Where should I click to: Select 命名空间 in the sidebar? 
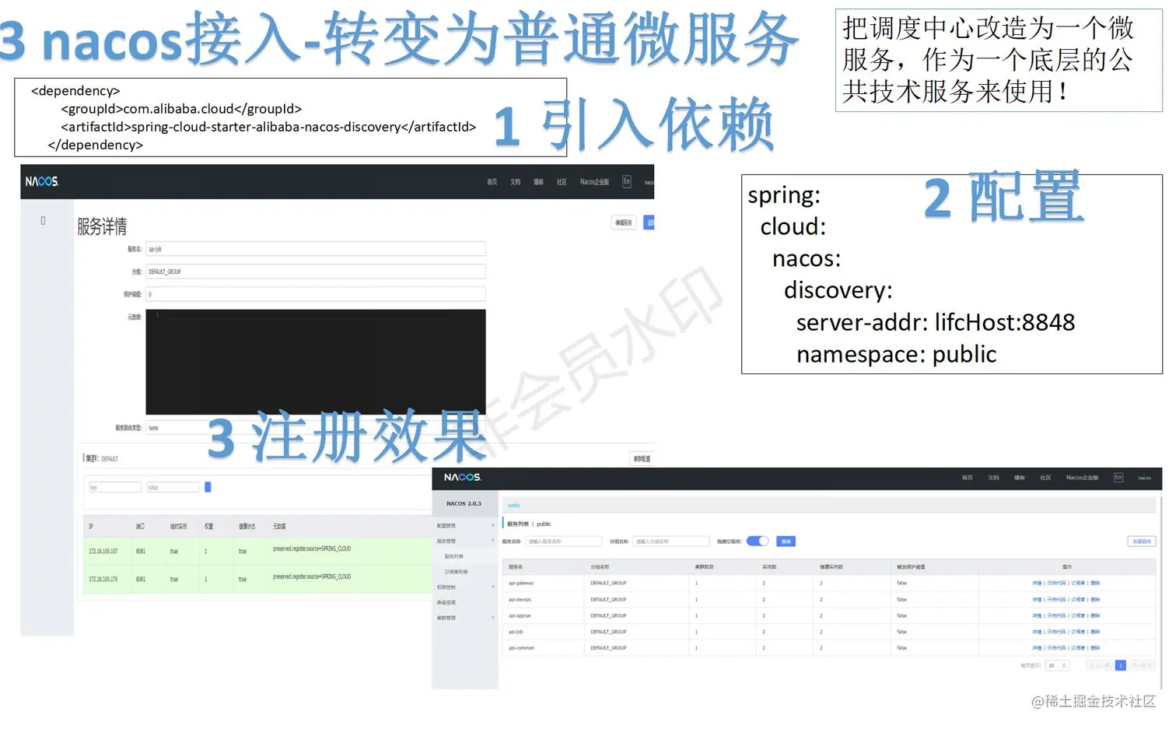[446, 602]
